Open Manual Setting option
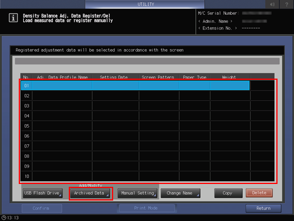 pyautogui.click(x=138, y=193)
